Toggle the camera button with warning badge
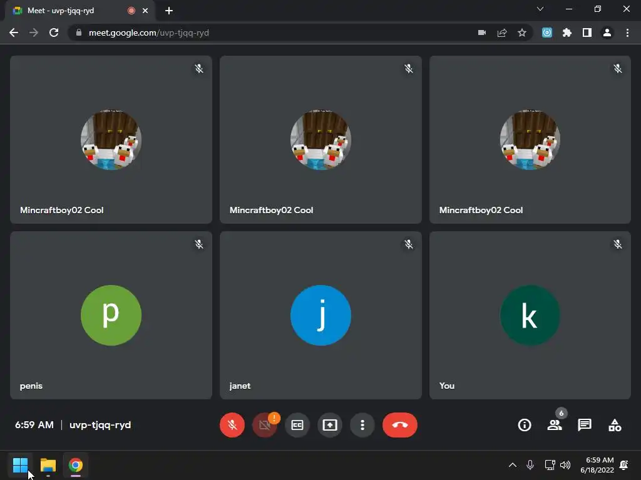This screenshot has width=641, height=480. tap(265, 425)
